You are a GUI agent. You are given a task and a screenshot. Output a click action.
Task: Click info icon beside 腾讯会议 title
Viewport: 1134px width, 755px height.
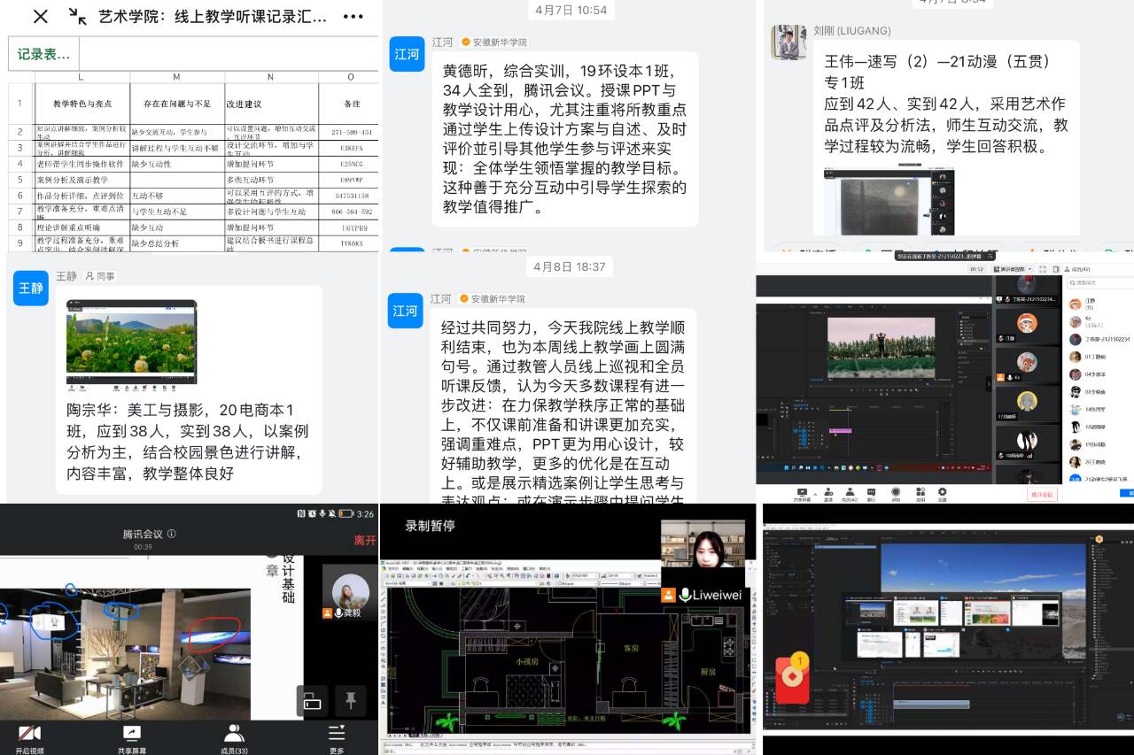[x=172, y=534]
